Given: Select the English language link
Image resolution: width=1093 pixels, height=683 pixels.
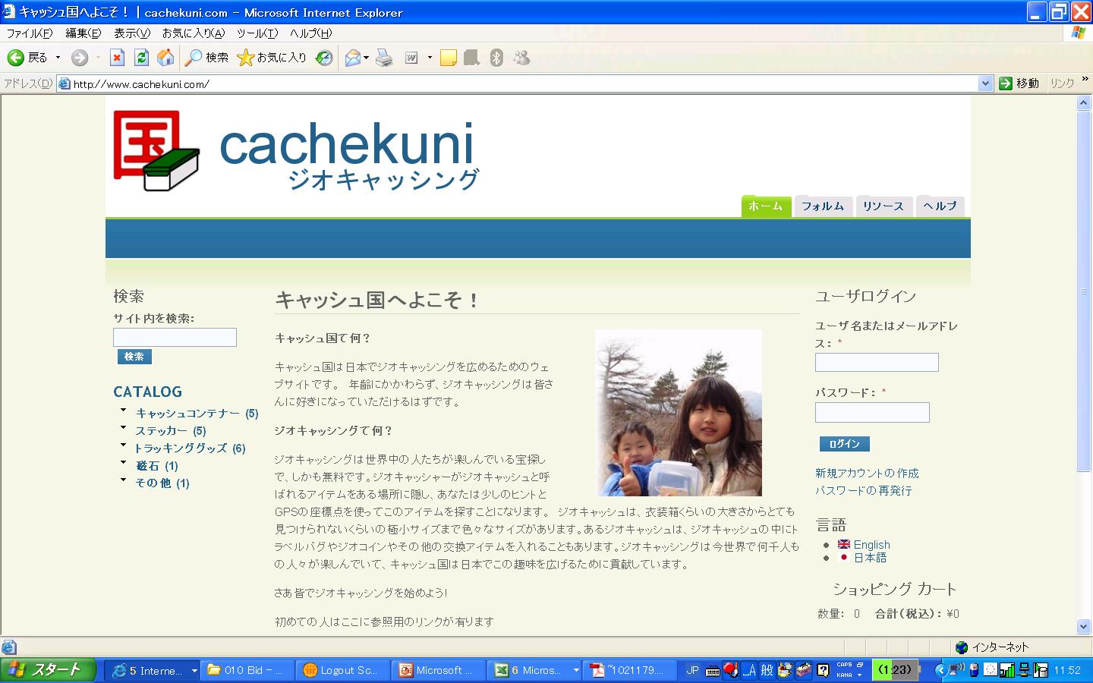Looking at the screenshot, I should (871, 544).
